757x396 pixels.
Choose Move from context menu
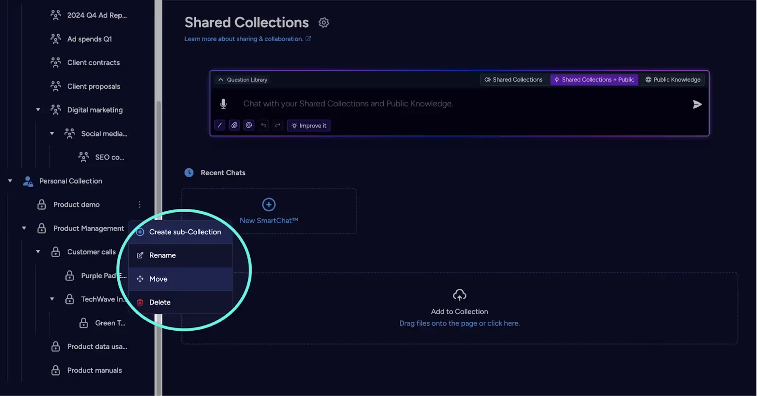coord(180,279)
